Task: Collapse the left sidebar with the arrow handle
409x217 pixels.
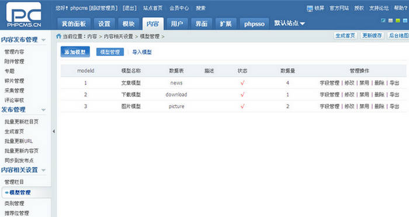Action: tap(54, 131)
